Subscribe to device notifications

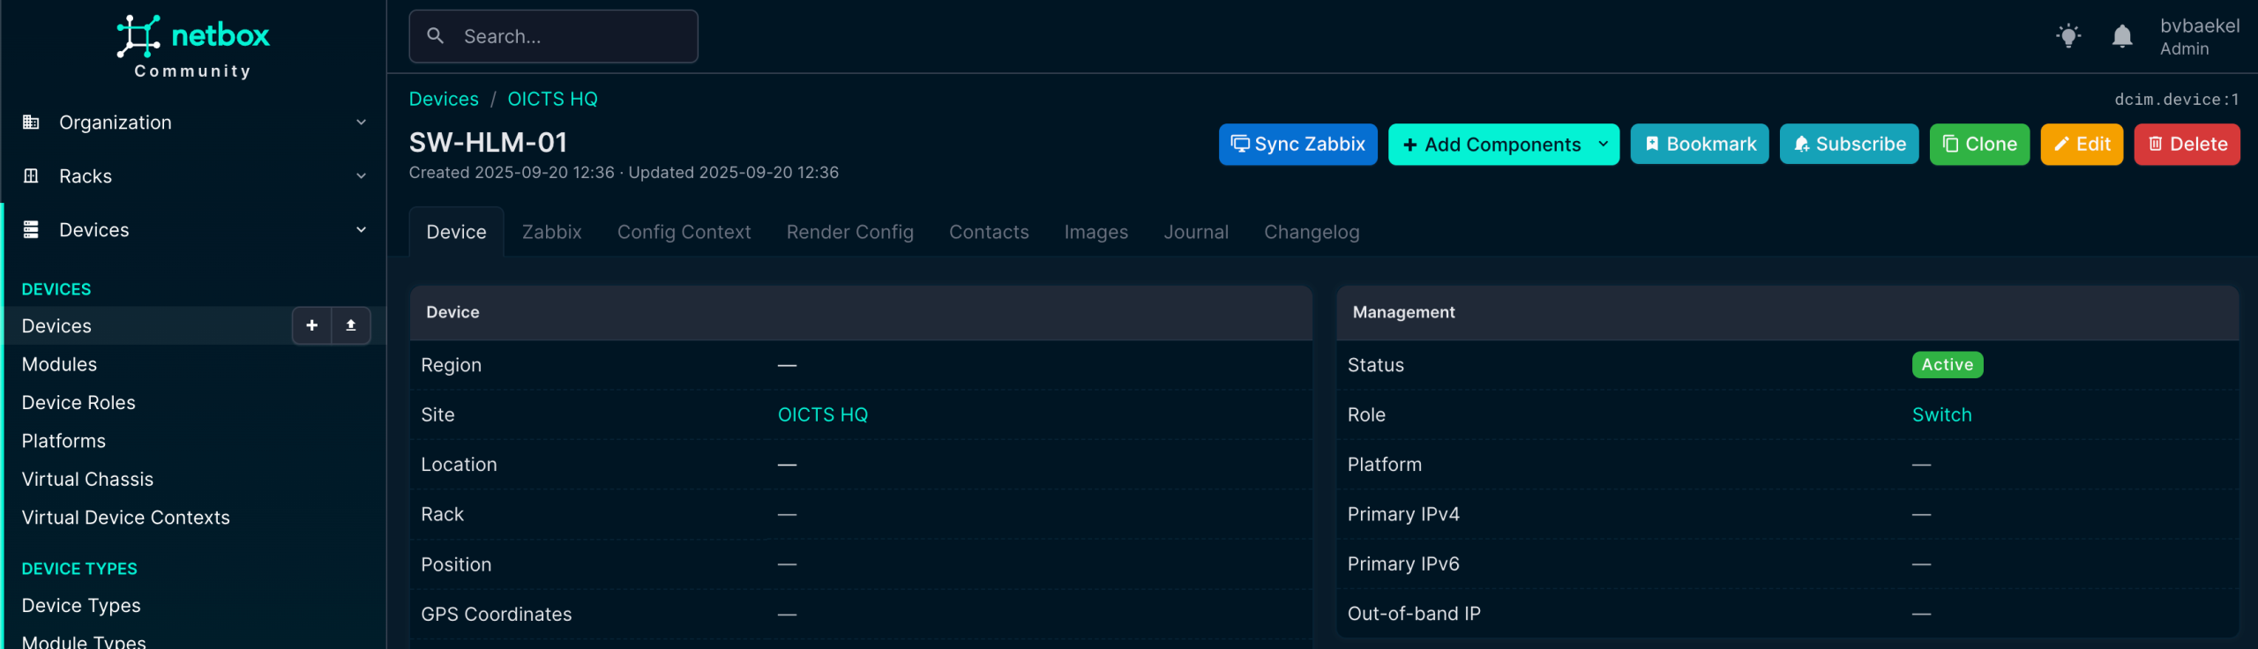pyautogui.click(x=1849, y=144)
